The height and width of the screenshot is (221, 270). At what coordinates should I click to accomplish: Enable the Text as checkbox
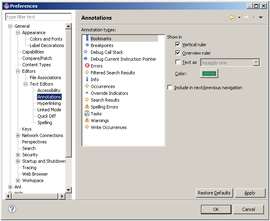[178, 62]
